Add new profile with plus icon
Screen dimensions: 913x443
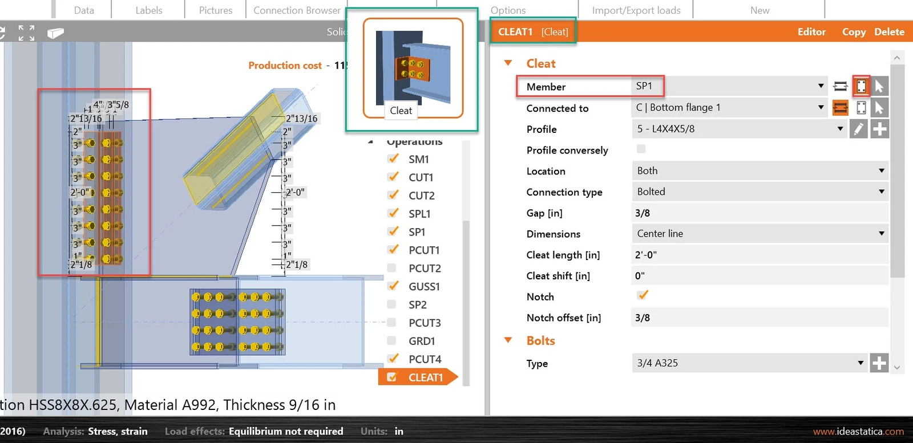tap(880, 129)
